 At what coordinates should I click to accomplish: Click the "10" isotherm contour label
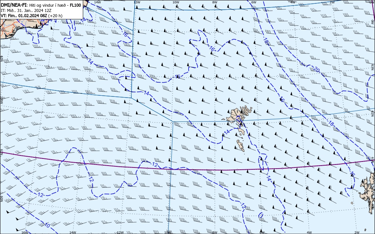click(x=47, y=225)
